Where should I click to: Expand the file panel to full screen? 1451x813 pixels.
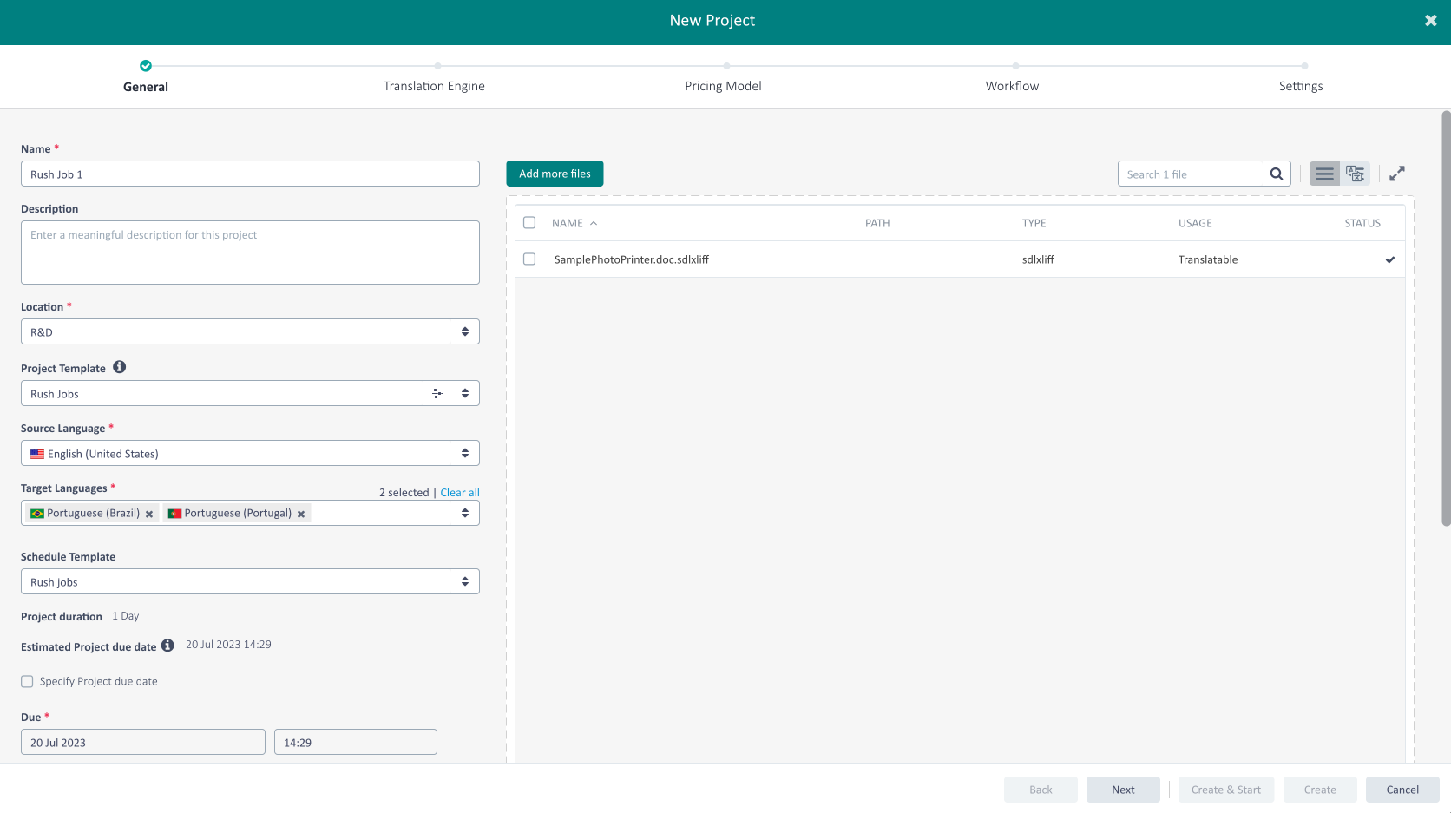click(x=1396, y=174)
